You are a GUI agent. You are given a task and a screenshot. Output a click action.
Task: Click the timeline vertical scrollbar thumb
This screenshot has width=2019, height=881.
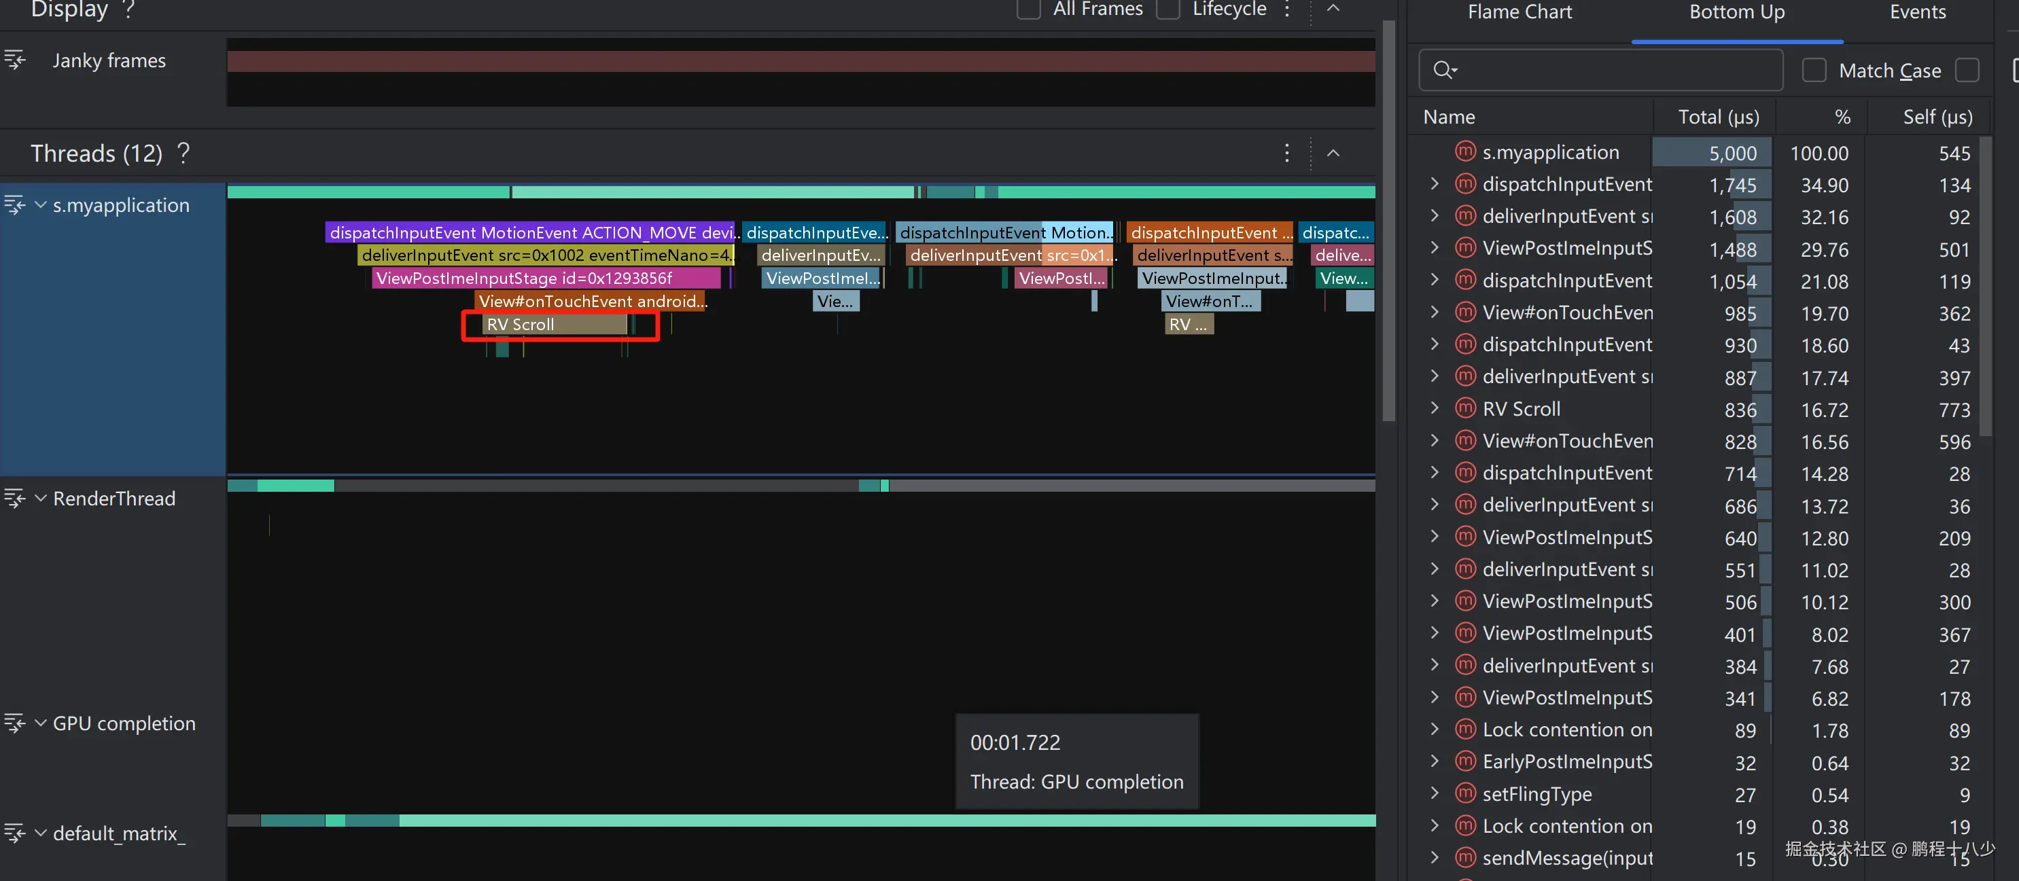pos(1389,219)
